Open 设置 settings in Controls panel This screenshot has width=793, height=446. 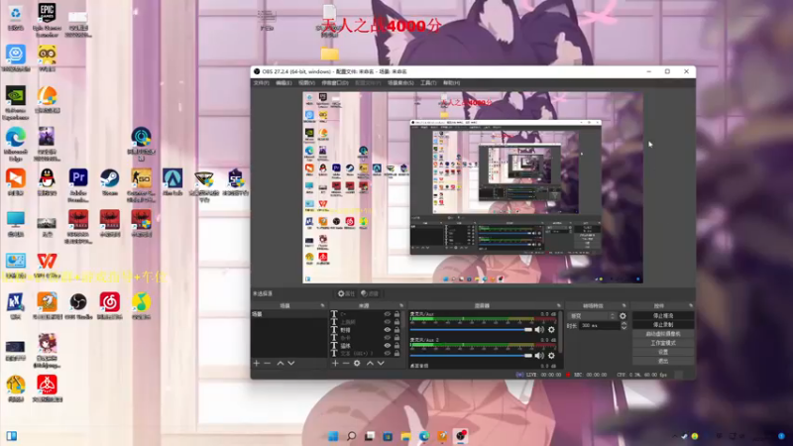pyautogui.click(x=663, y=352)
